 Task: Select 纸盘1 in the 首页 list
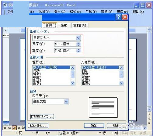coord(51,74)
